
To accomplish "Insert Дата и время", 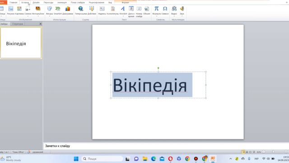I will (x=131, y=11).
